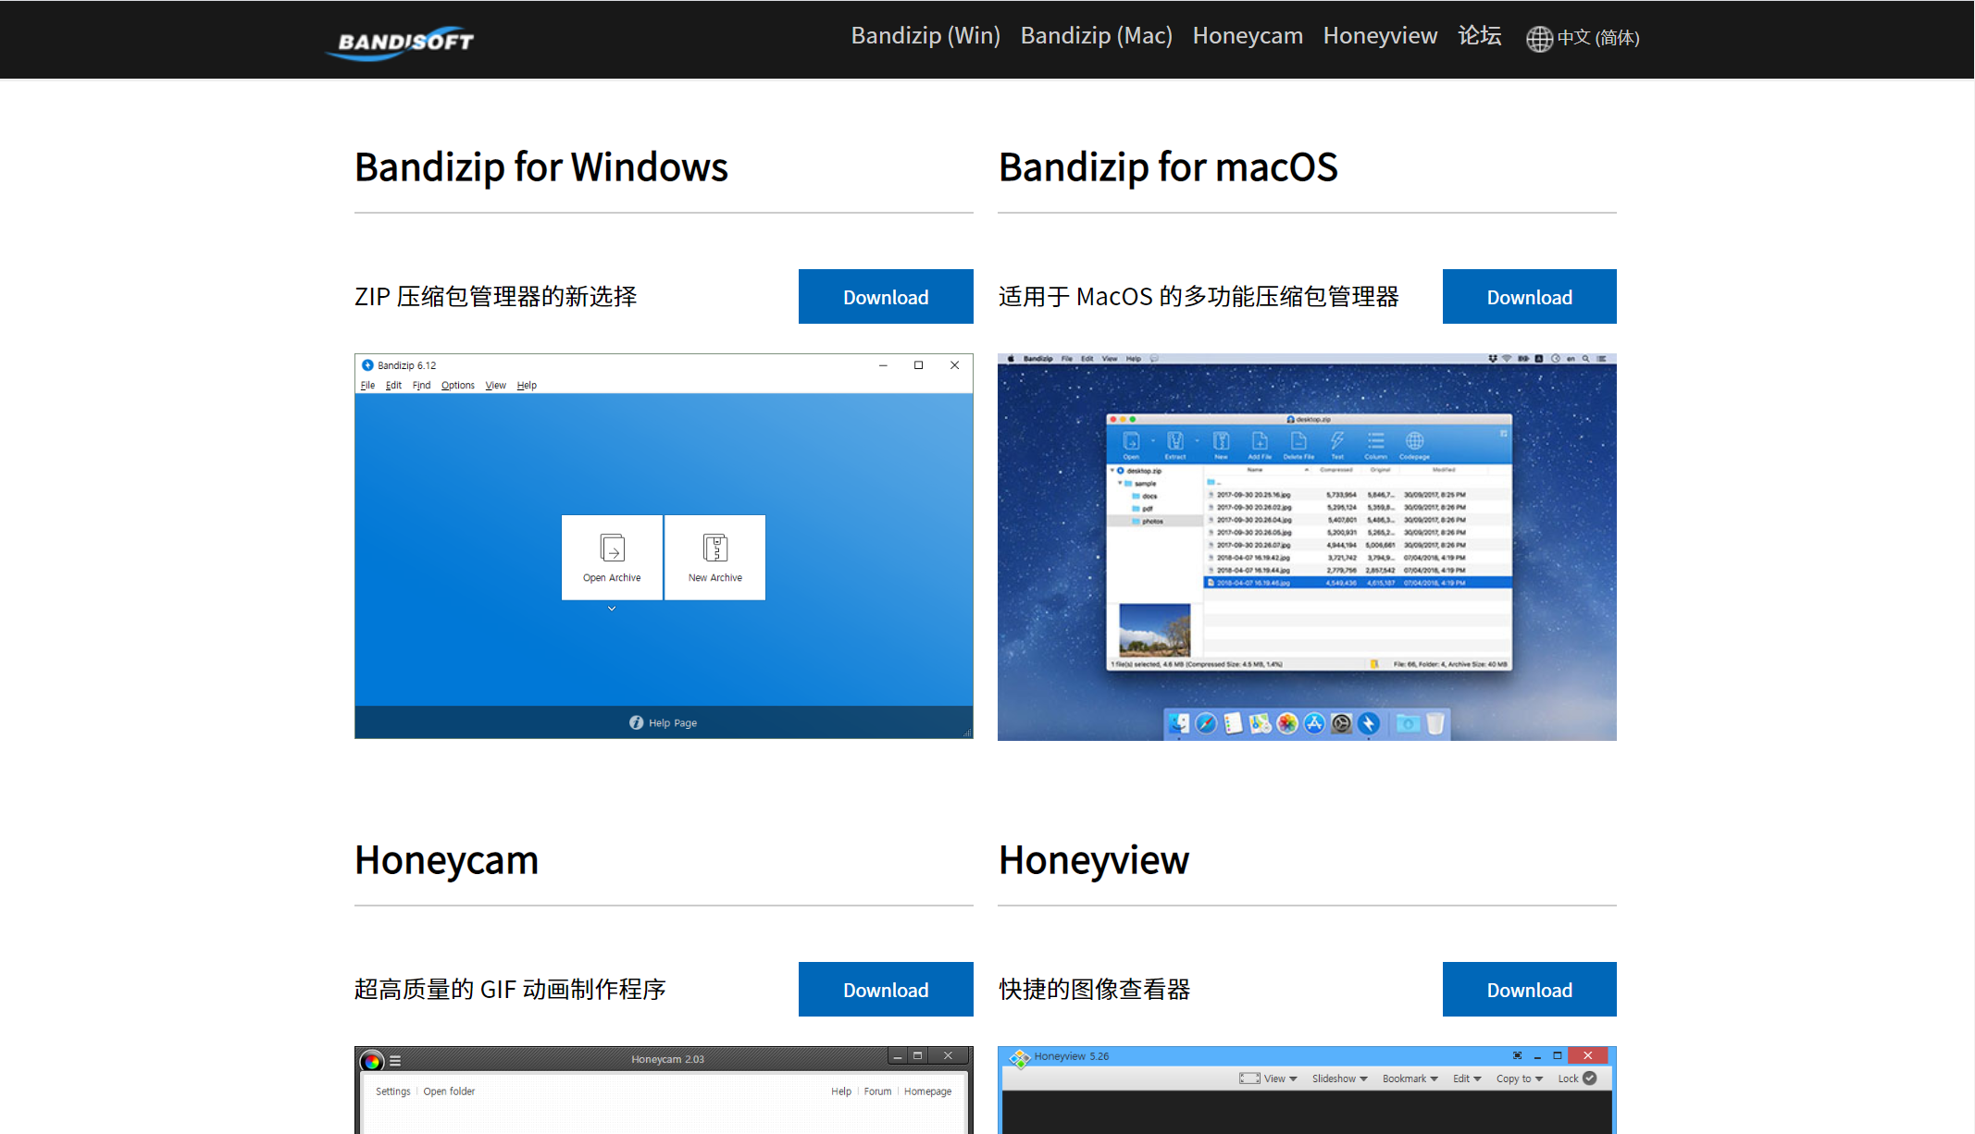The image size is (1975, 1134).
Task: Open the Honeycam hamburger menu icon
Action: click(395, 1061)
